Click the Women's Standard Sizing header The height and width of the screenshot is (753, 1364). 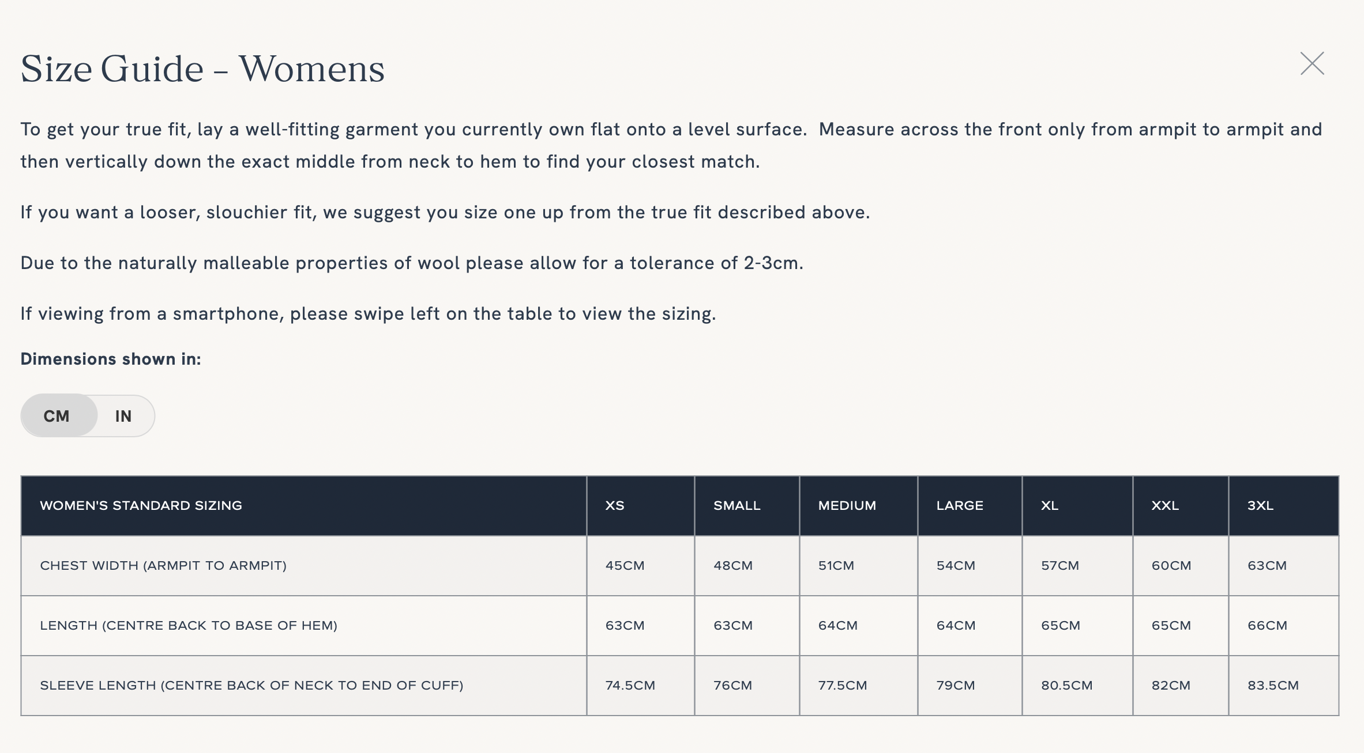click(141, 506)
